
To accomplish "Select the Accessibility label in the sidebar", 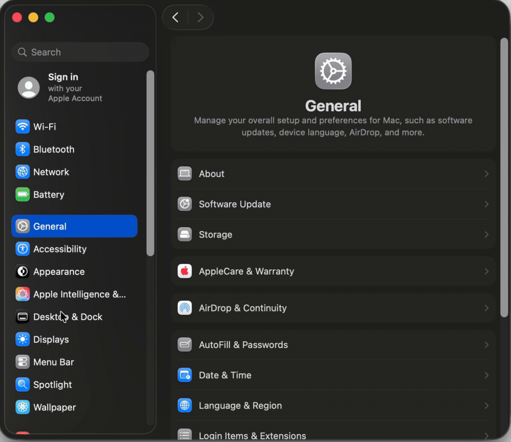I will 60,249.
